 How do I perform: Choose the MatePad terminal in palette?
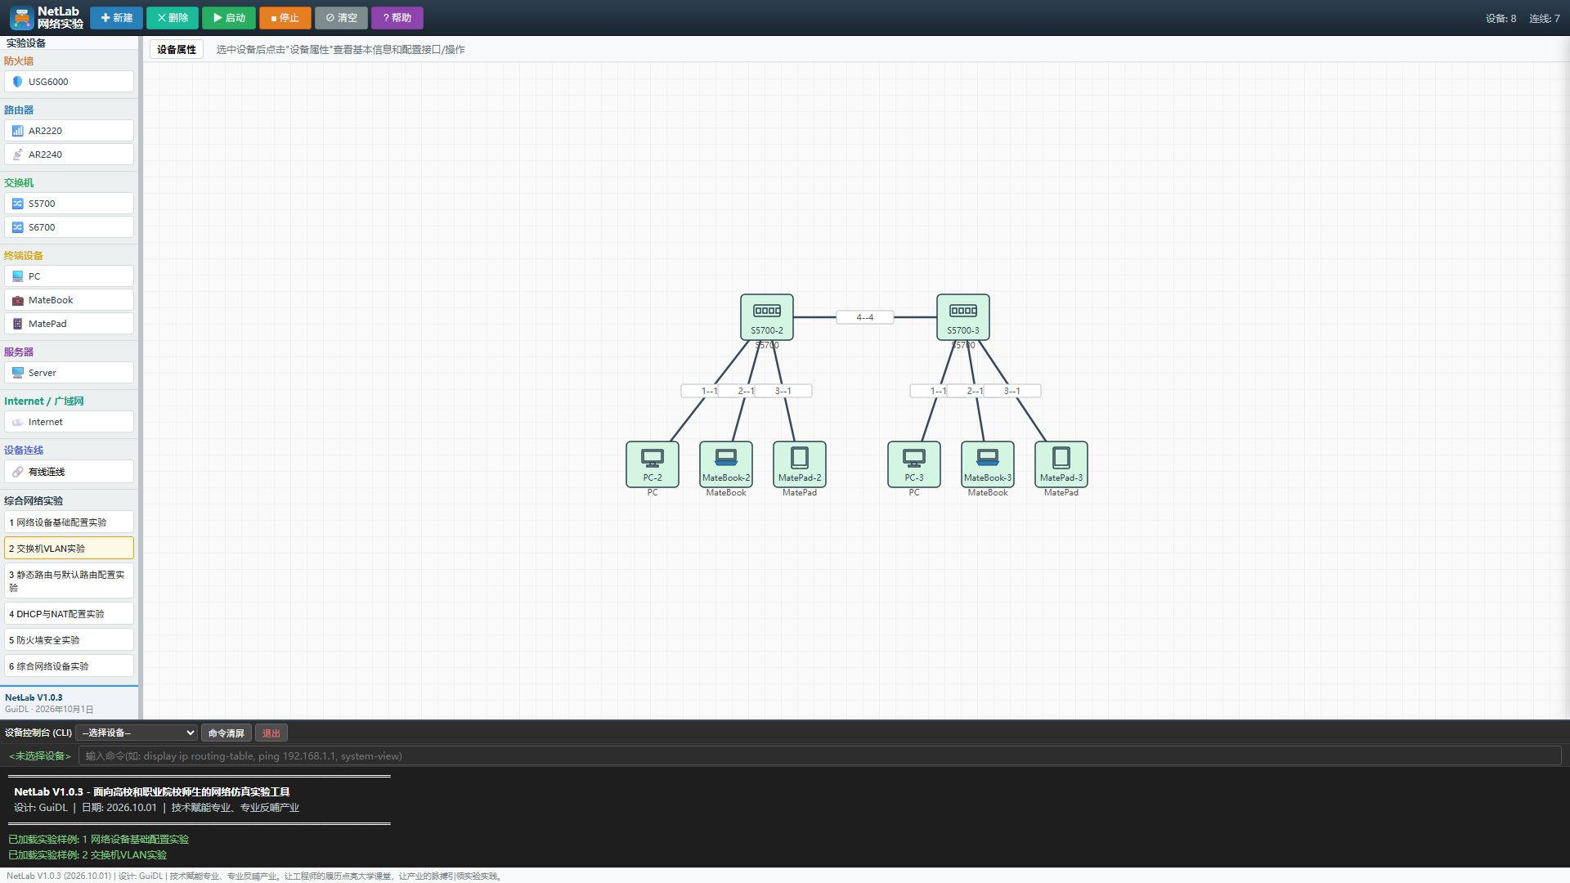pyautogui.click(x=69, y=324)
